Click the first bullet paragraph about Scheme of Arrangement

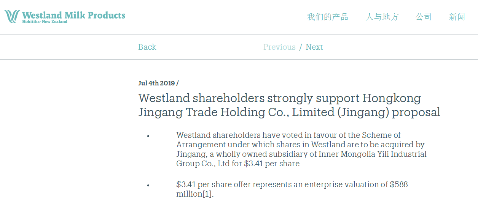pos(301,149)
